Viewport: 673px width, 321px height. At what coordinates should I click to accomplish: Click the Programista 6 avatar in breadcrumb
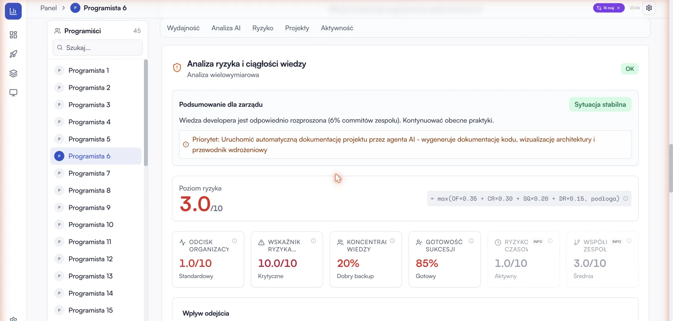(75, 8)
